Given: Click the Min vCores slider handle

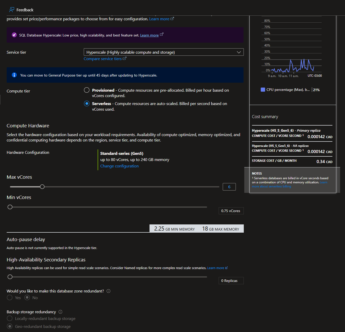Looking at the screenshot, I should coord(10,207).
